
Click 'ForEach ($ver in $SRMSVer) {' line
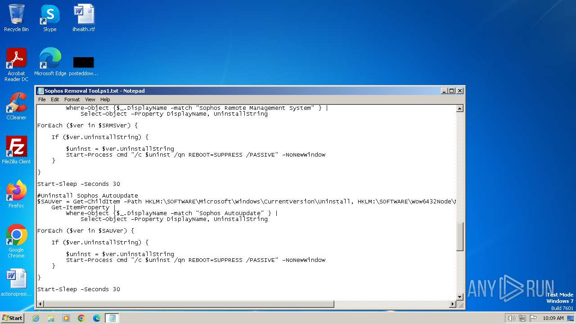88,126
